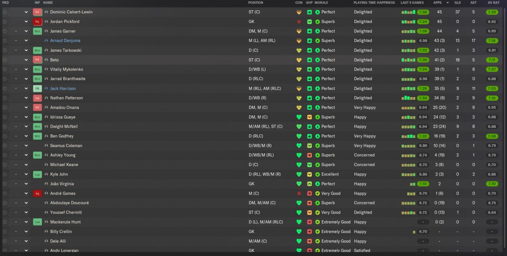Sort by the MORALE column header
The image size is (507, 256).
pos(321,2)
